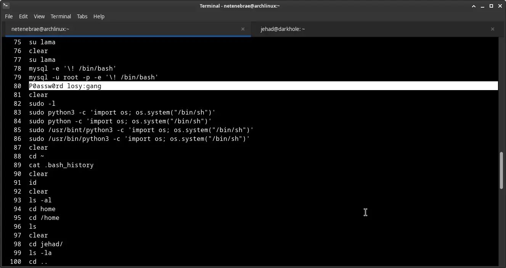
Task: Minimize the Terminal window
Action: (x=483, y=6)
